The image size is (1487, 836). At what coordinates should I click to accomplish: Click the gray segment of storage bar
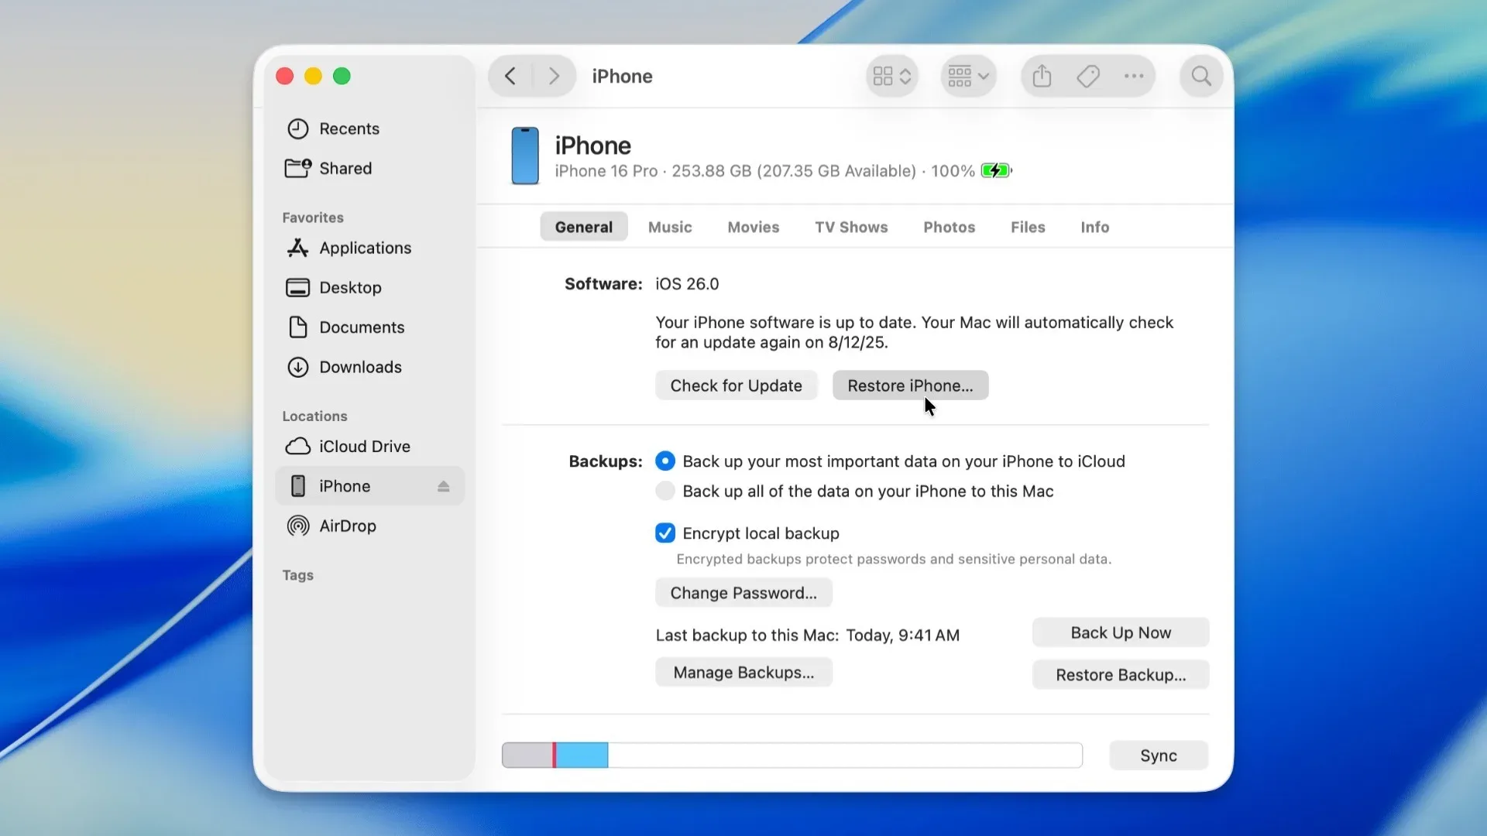(527, 755)
